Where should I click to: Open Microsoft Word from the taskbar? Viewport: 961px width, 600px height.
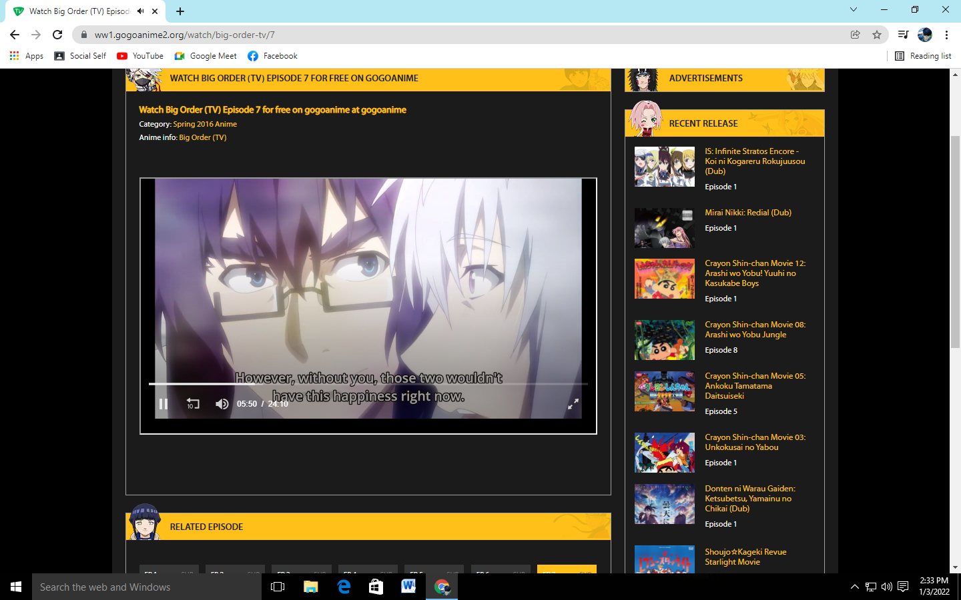pos(409,587)
